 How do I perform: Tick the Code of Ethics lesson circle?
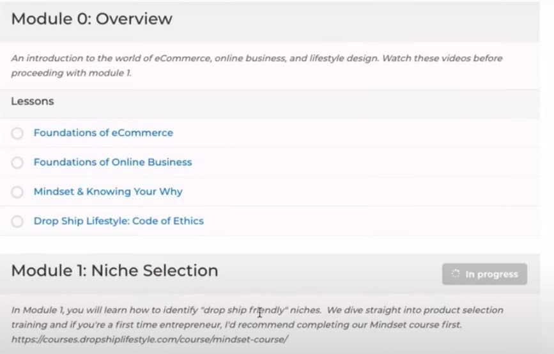coord(18,221)
